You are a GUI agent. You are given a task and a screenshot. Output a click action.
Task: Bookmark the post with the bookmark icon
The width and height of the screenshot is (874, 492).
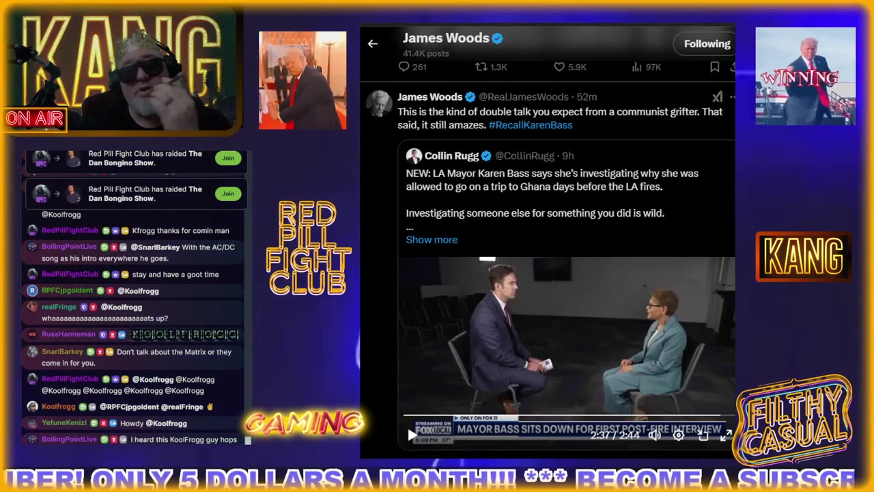tap(714, 67)
